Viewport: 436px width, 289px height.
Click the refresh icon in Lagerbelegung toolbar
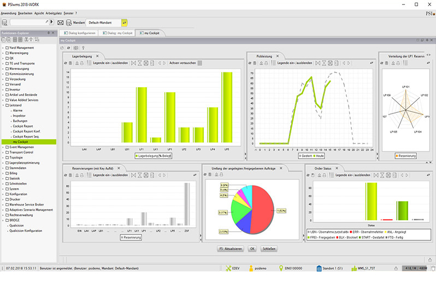66,63
